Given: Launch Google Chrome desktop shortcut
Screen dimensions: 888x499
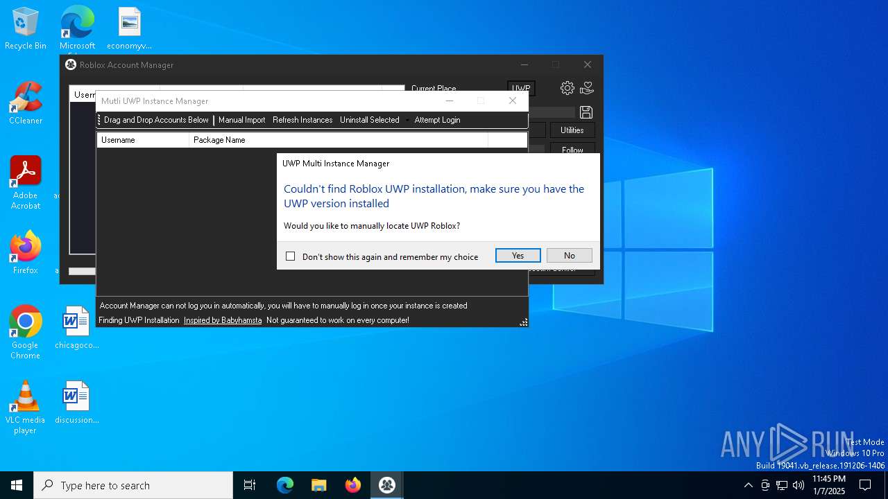Looking at the screenshot, I should pyautogui.click(x=26, y=333).
